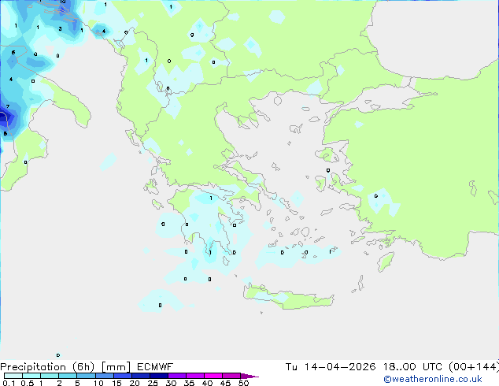Click the 'Precipitation (6h)' title text

click(x=47, y=367)
